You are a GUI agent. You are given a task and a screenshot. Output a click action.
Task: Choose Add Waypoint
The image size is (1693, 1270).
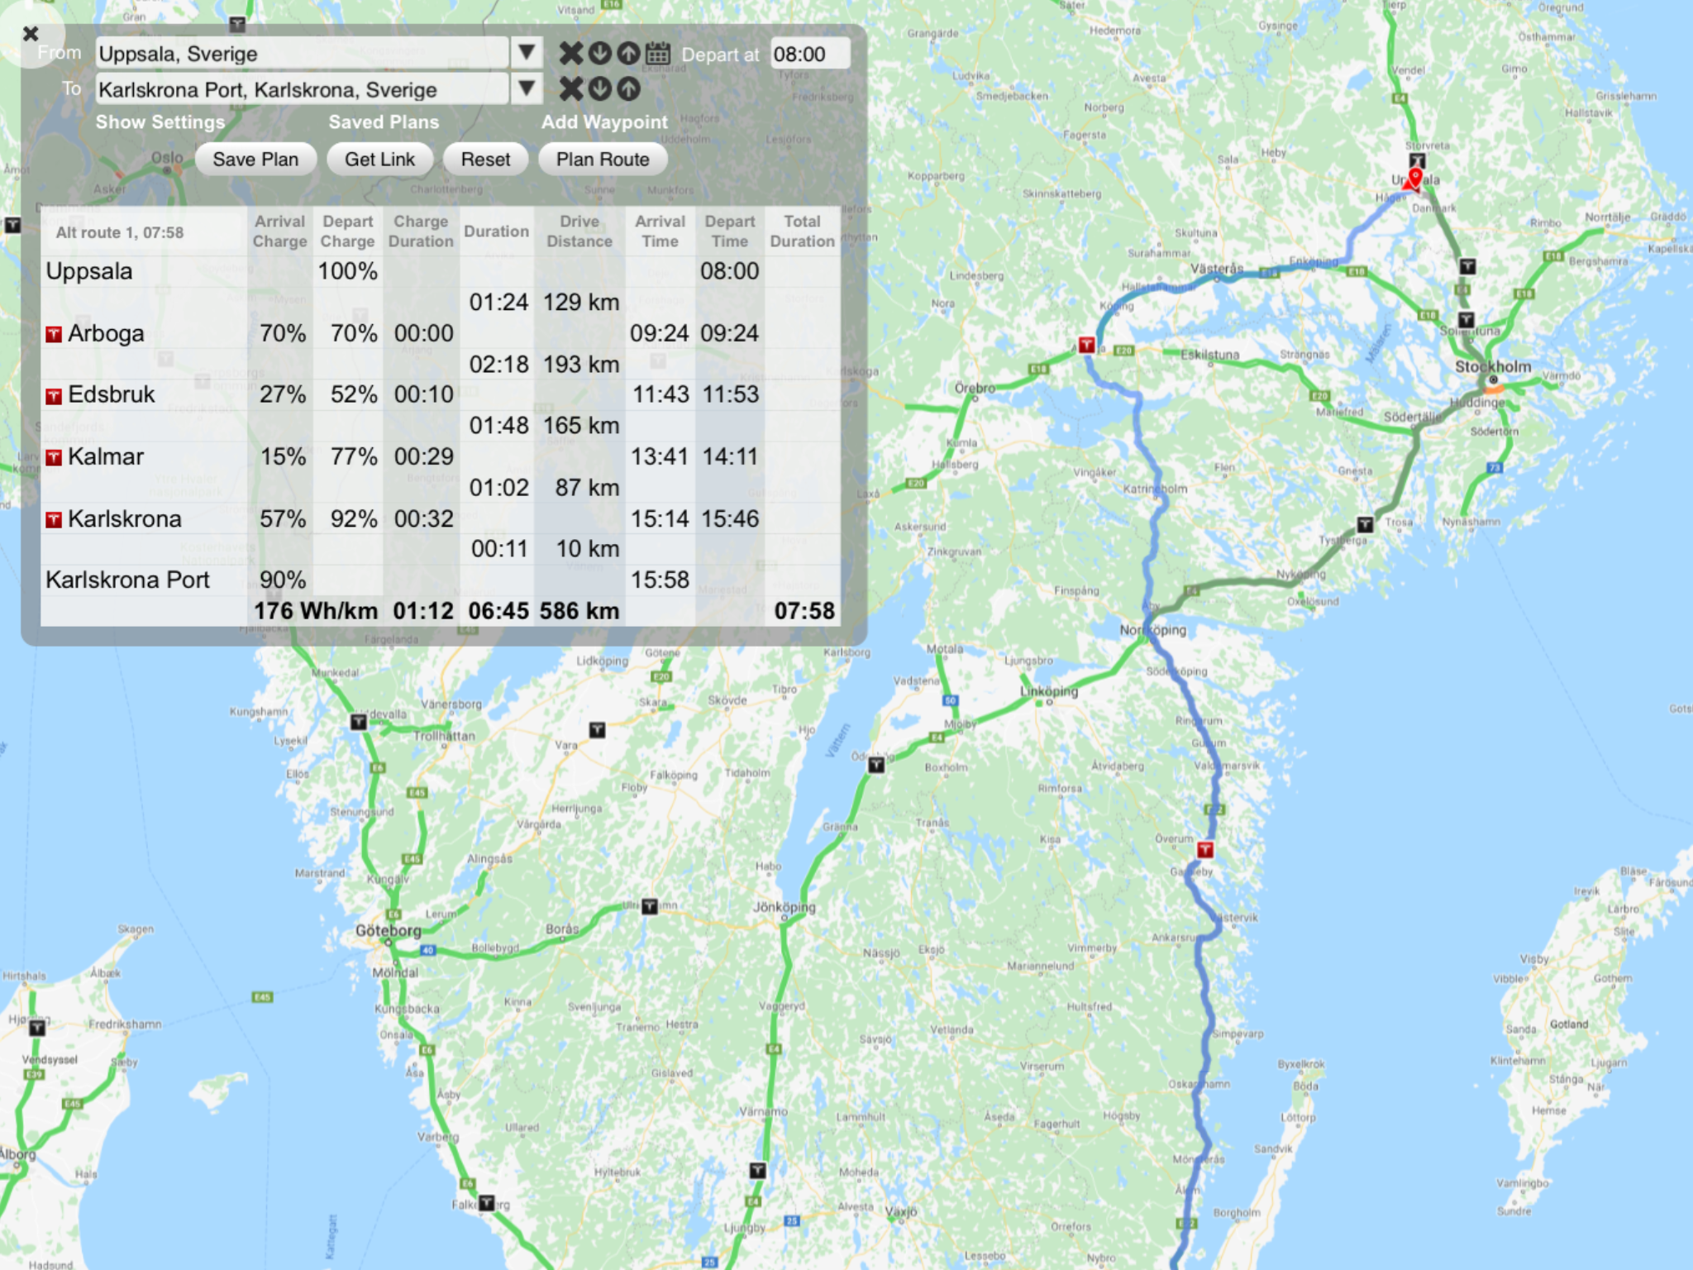pyautogui.click(x=604, y=122)
